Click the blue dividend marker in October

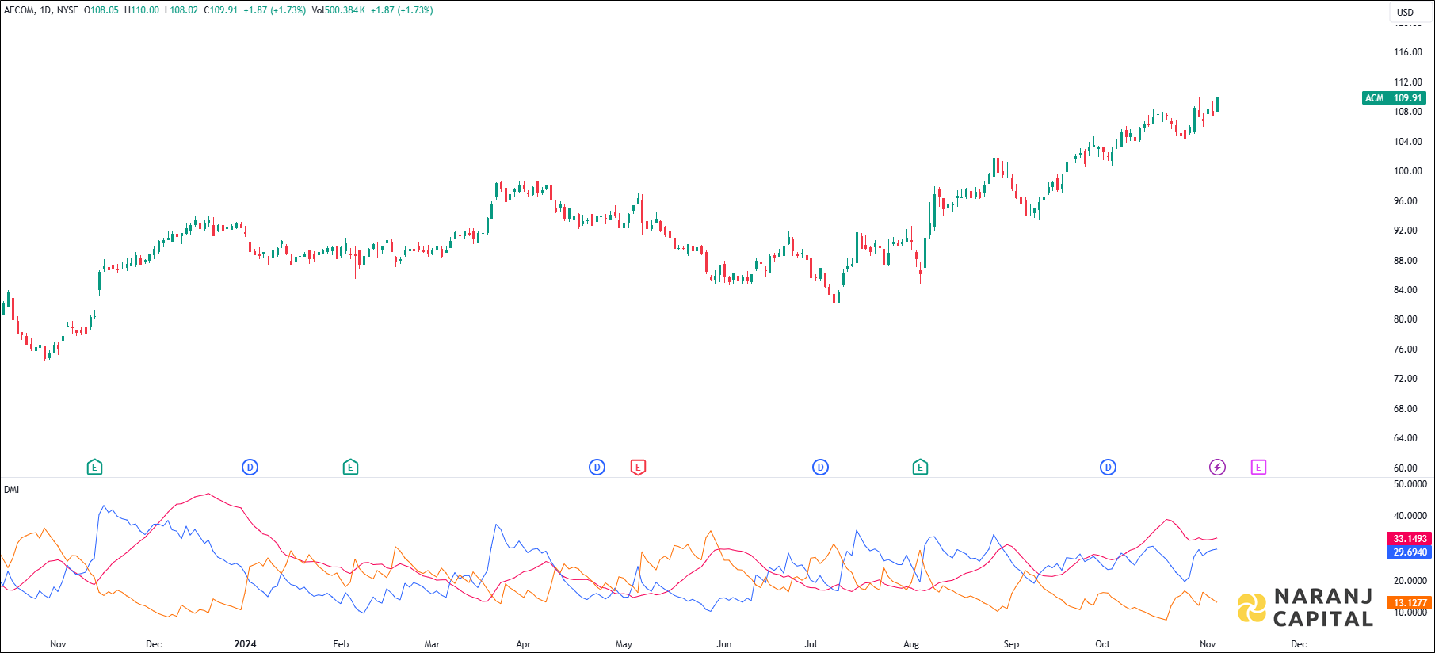click(x=1108, y=468)
